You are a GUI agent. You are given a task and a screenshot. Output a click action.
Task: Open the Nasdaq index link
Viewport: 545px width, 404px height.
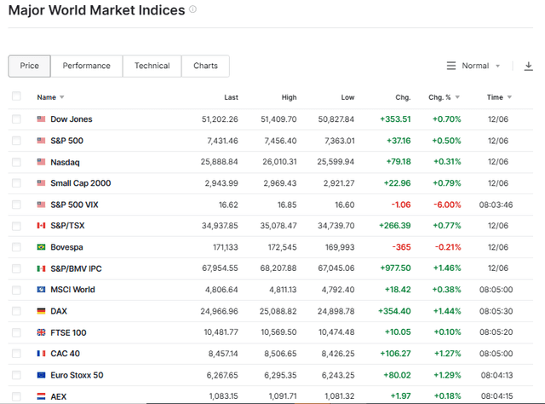[x=65, y=162]
